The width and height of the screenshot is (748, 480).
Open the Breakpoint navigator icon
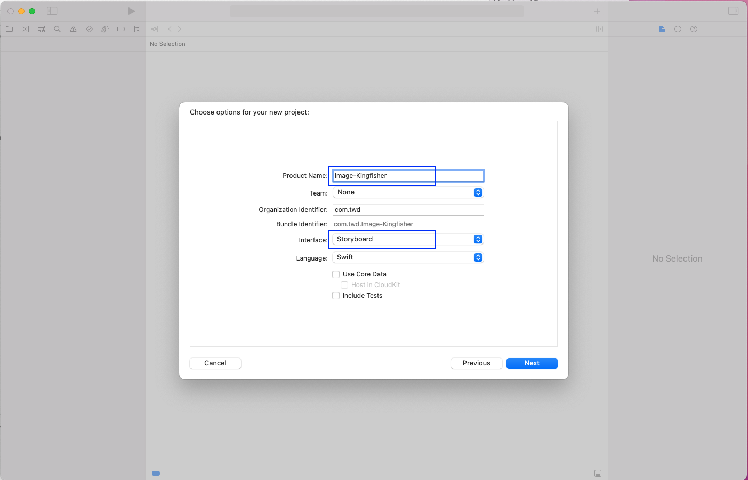click(122, 29)
